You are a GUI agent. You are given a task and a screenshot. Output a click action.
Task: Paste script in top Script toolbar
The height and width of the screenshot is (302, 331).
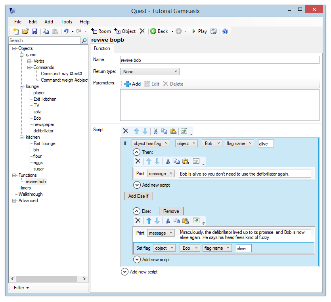[173, 131]
